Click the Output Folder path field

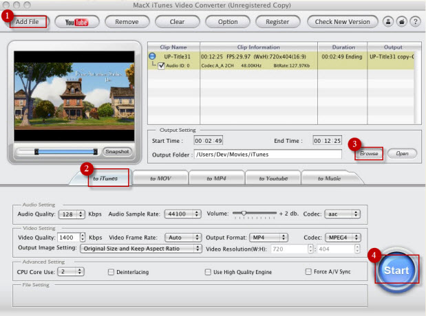coord(268,155)
